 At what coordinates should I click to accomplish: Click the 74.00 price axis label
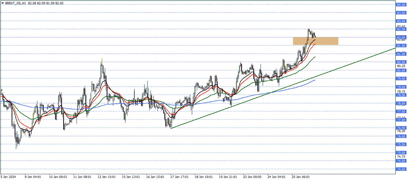click(401, 169)
